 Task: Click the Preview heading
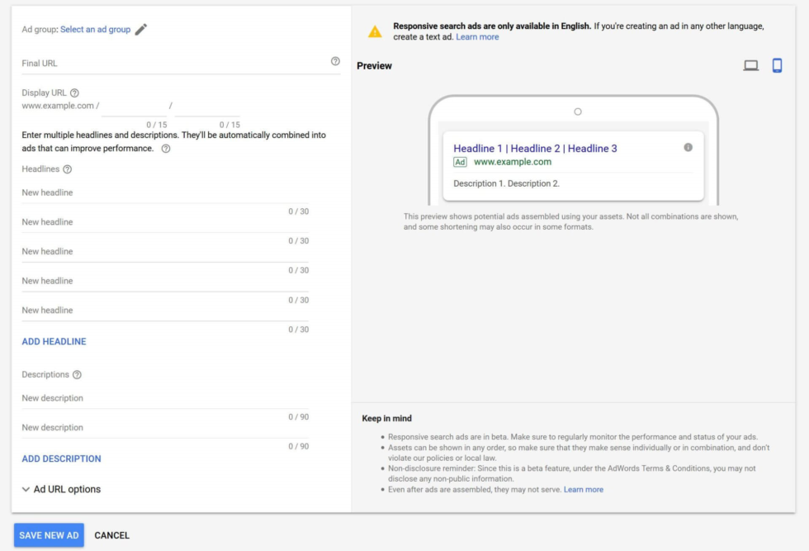coord(375,66)
